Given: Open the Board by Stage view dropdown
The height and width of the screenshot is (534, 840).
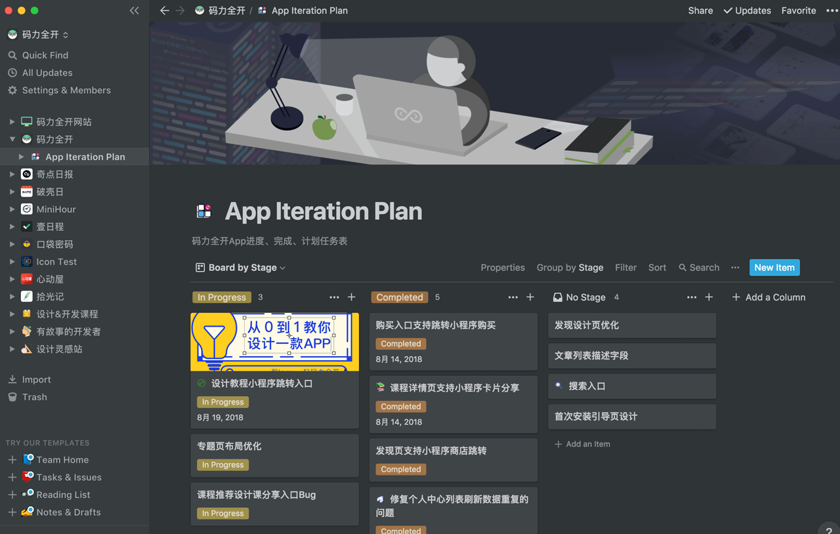Looking at the screenshot, I should tap(241, 268).
